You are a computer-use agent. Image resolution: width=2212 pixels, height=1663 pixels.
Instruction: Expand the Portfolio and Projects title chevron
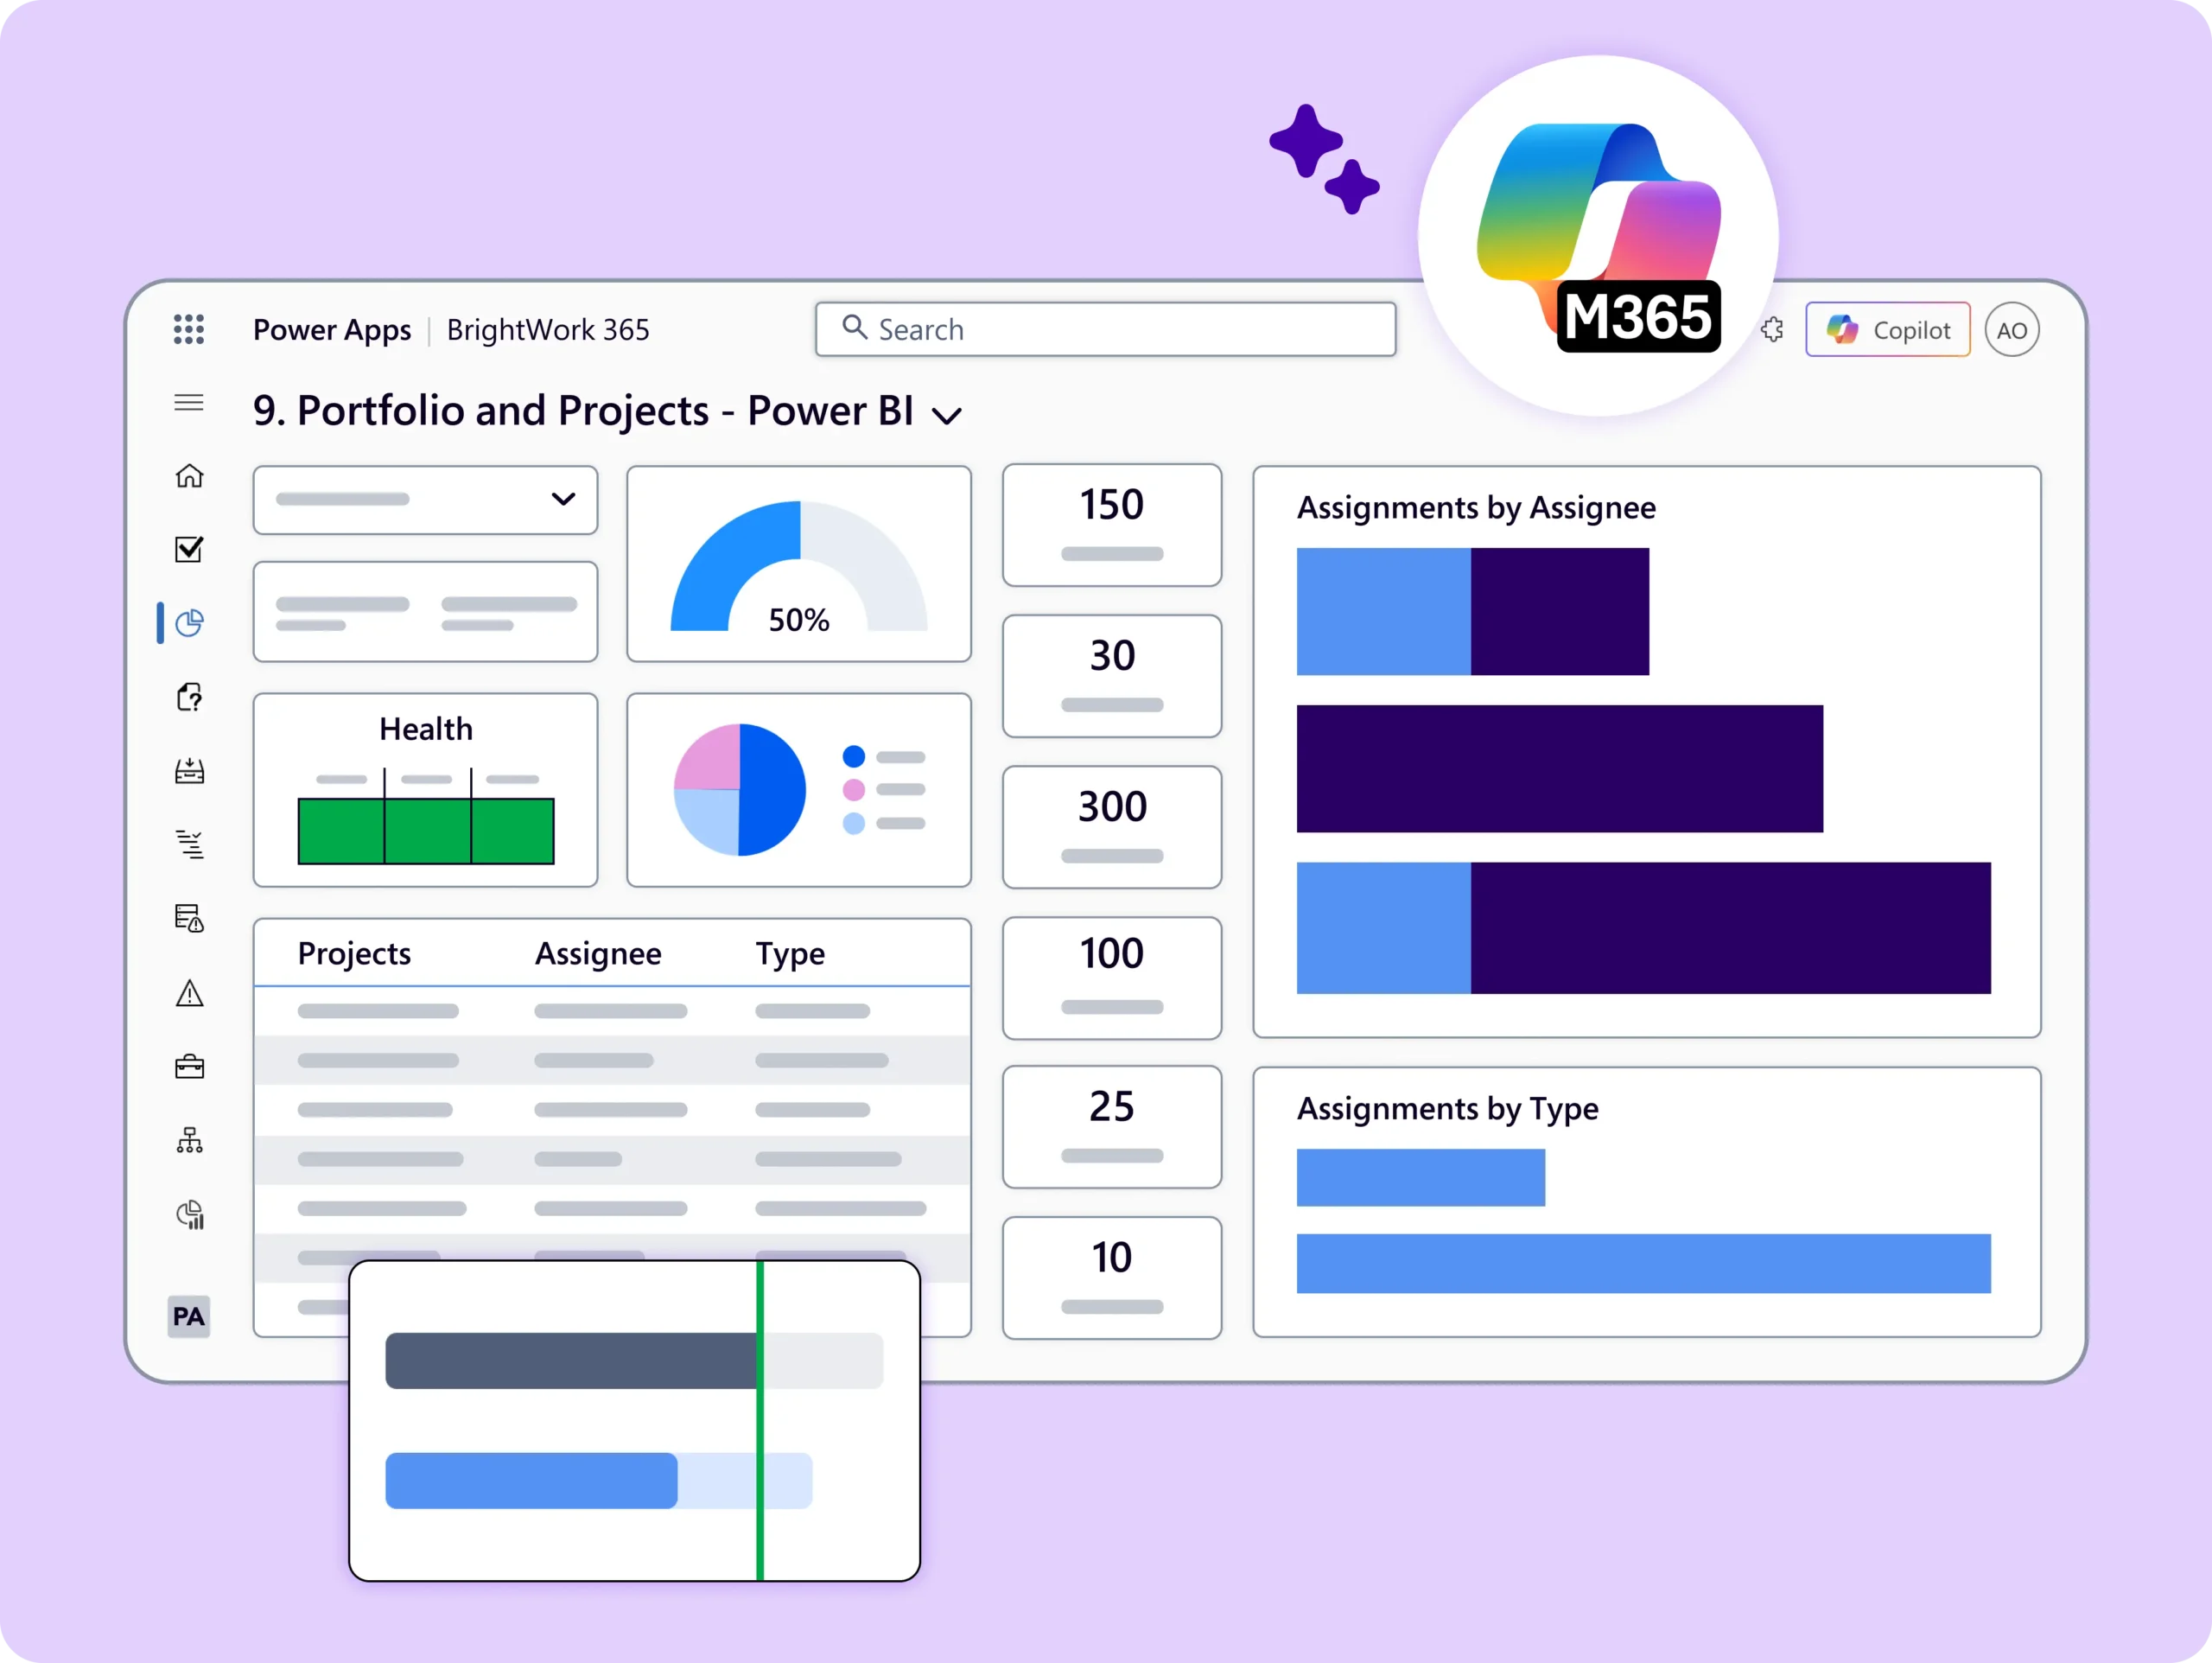[x=946, y=415]
